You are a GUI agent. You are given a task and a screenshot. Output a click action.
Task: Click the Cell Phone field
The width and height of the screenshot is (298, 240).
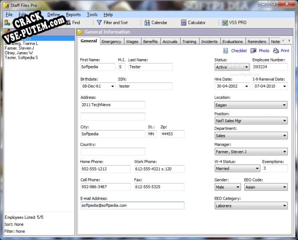coord(105,187)
